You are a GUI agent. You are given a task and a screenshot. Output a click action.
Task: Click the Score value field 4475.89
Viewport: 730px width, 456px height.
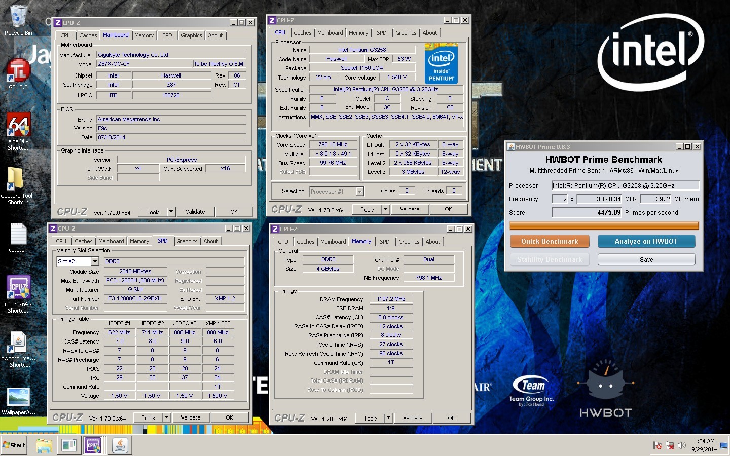pyautogui.click(x=587, y=212)
